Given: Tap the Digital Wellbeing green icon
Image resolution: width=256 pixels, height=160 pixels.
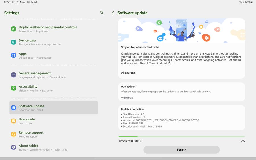Looking at the screenshot, I should tap(13, 29).
